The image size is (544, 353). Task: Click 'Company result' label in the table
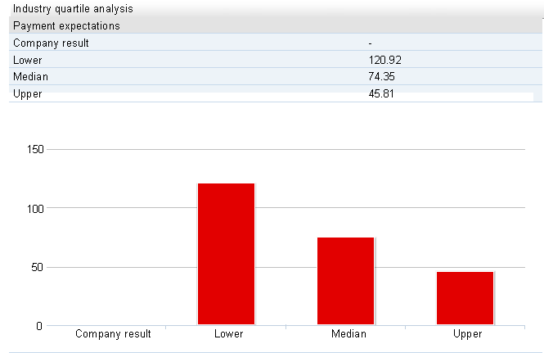tap(52, 43)
